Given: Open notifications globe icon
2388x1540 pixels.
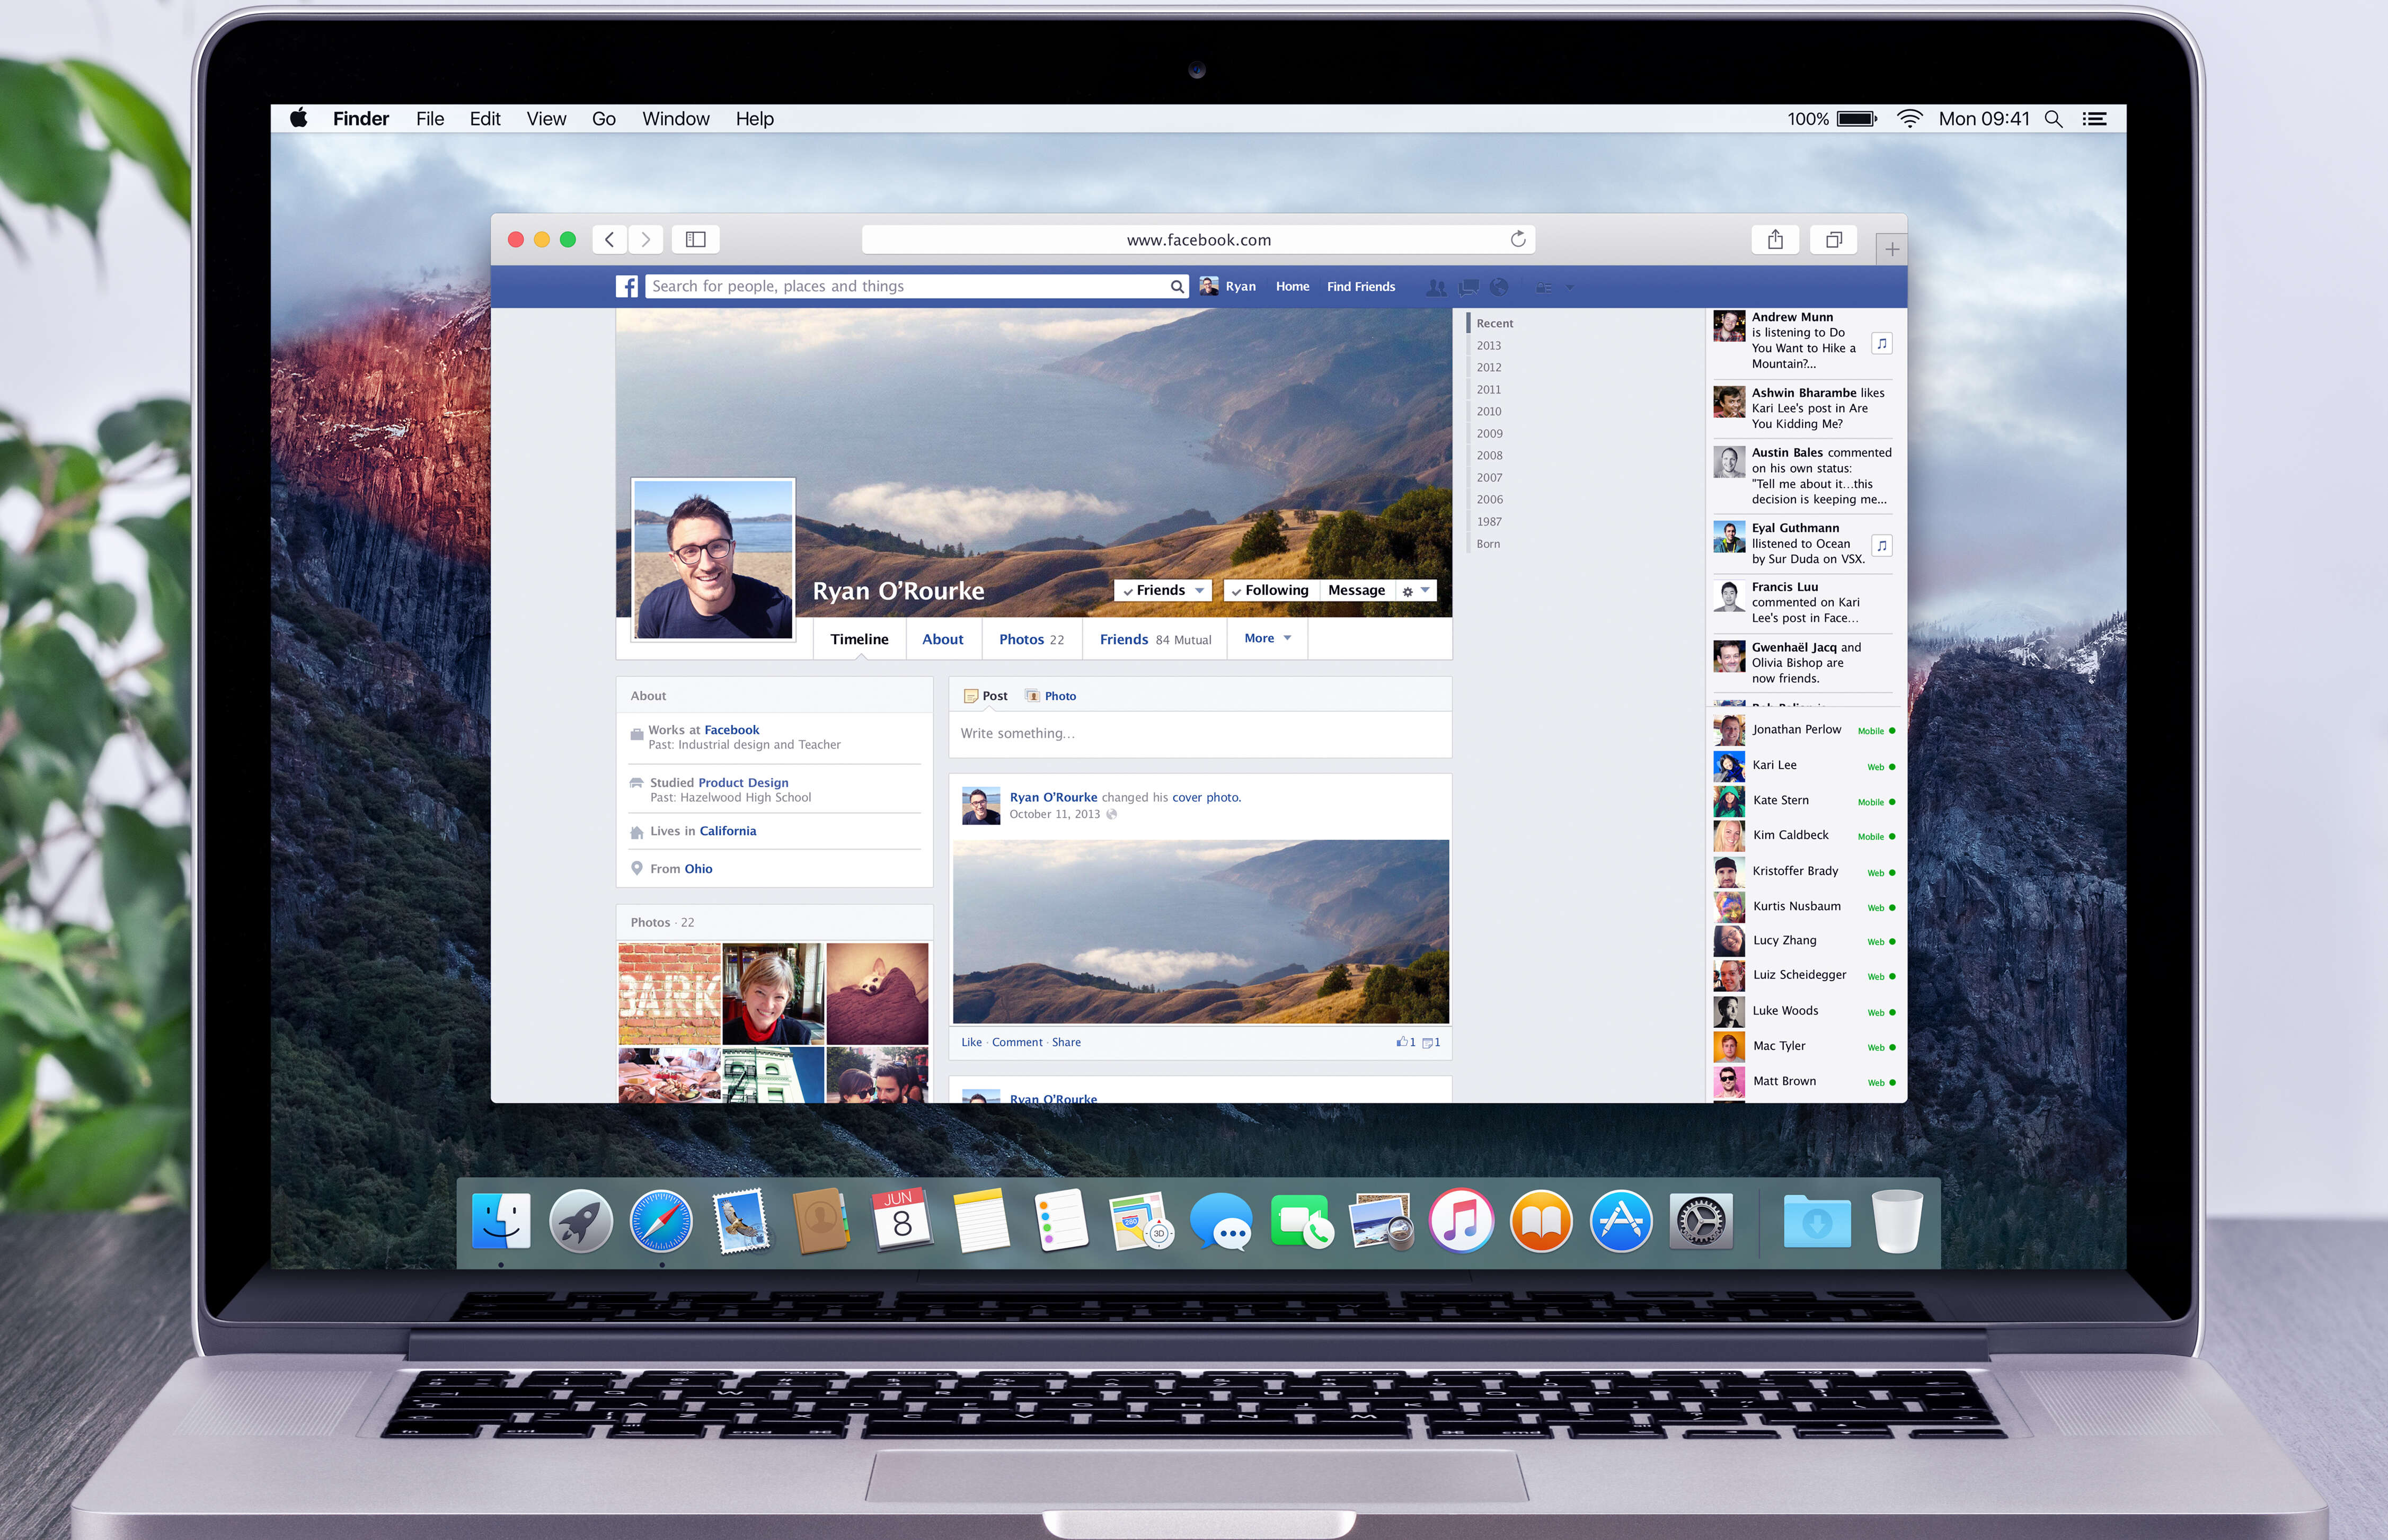Looking at the screenshot, I should pyautogui.click(x=1499, y=287).
